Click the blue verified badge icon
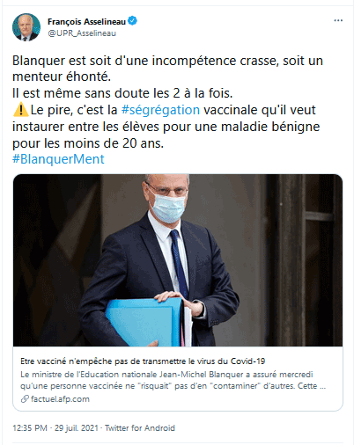 (132, 21)
